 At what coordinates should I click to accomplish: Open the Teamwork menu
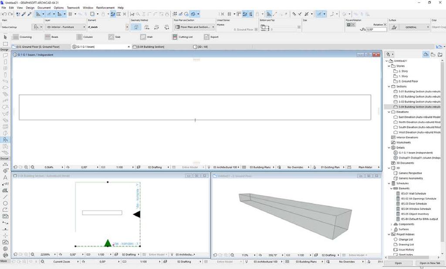[x=73, y=8]
